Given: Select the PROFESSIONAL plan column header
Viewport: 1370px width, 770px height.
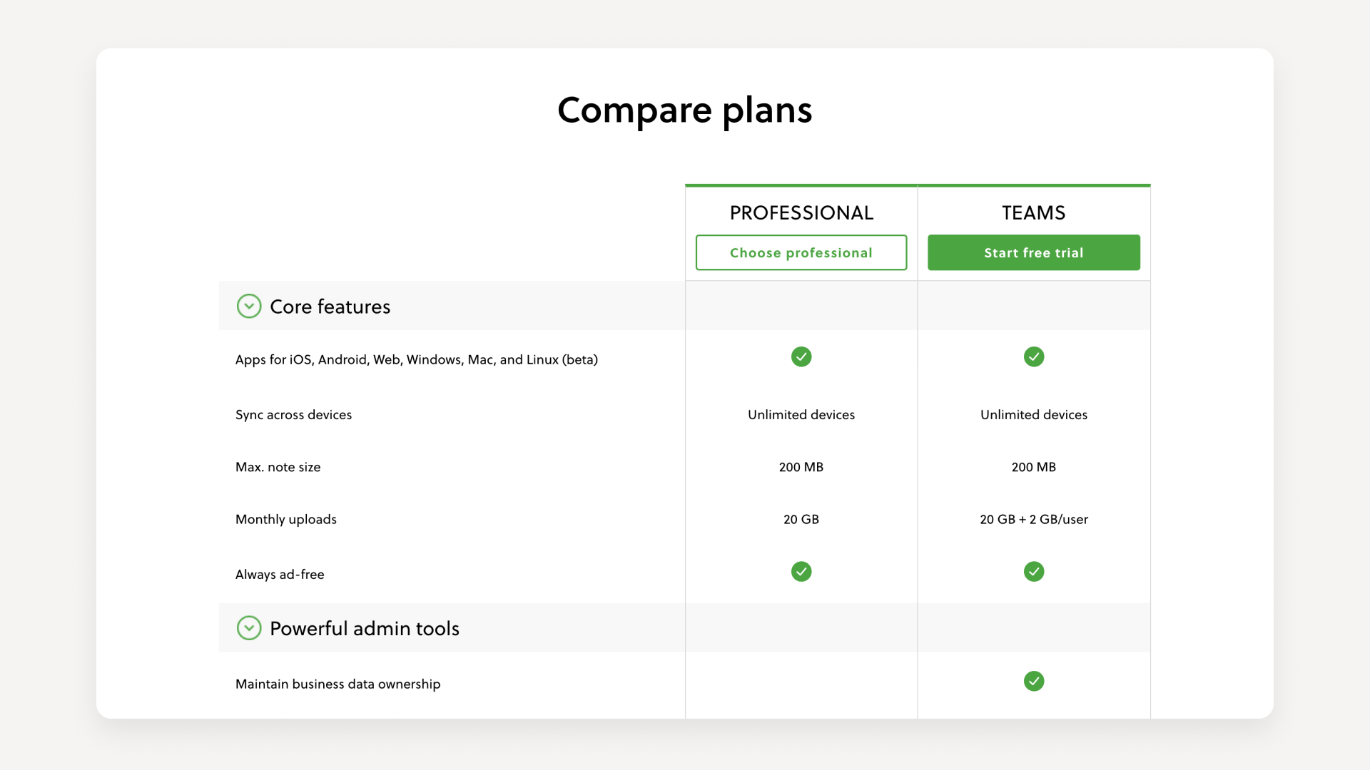Looking at the screenshot, I should click(801, 212).
